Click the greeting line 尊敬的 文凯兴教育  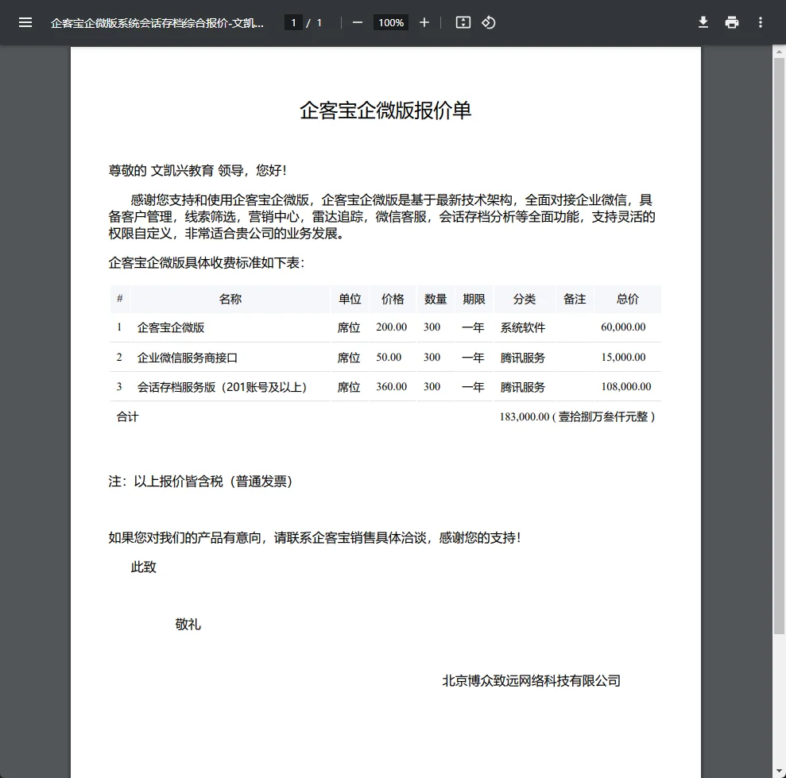tap(198, 170)
